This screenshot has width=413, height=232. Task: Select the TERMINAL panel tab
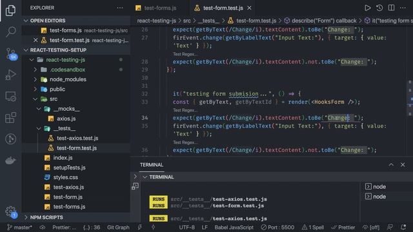coord(152,165)
